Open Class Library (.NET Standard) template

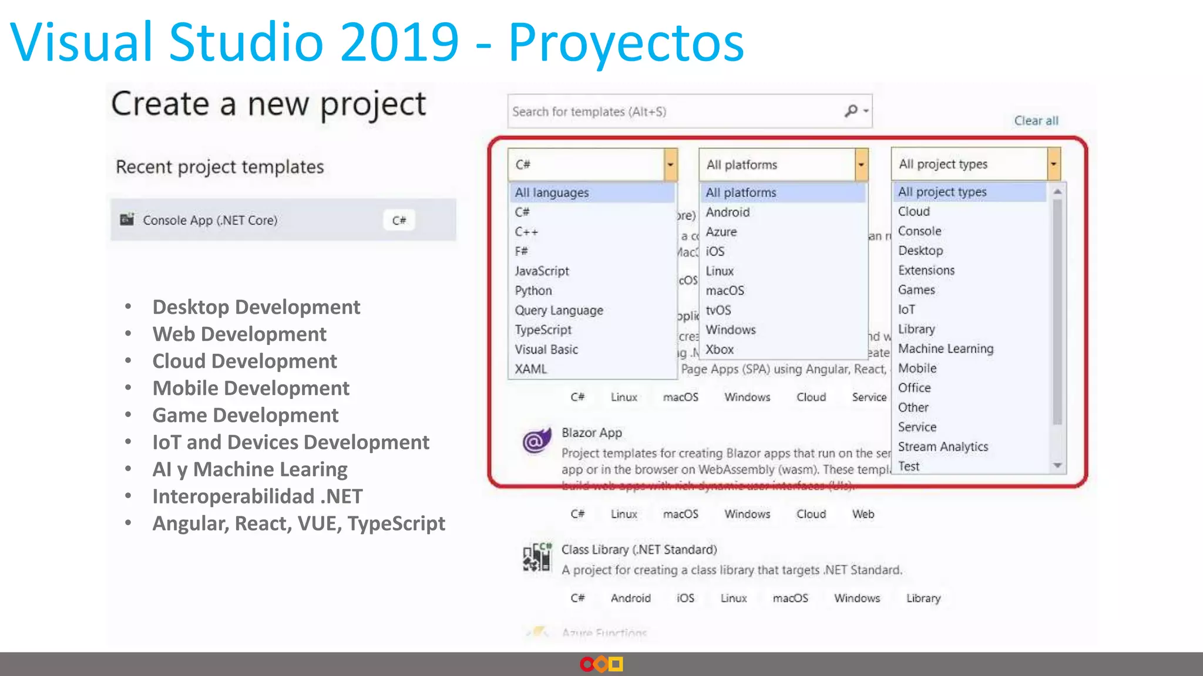[639, 550]
